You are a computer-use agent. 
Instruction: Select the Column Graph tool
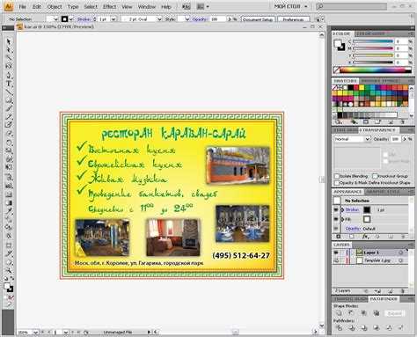tap(9, 186)
